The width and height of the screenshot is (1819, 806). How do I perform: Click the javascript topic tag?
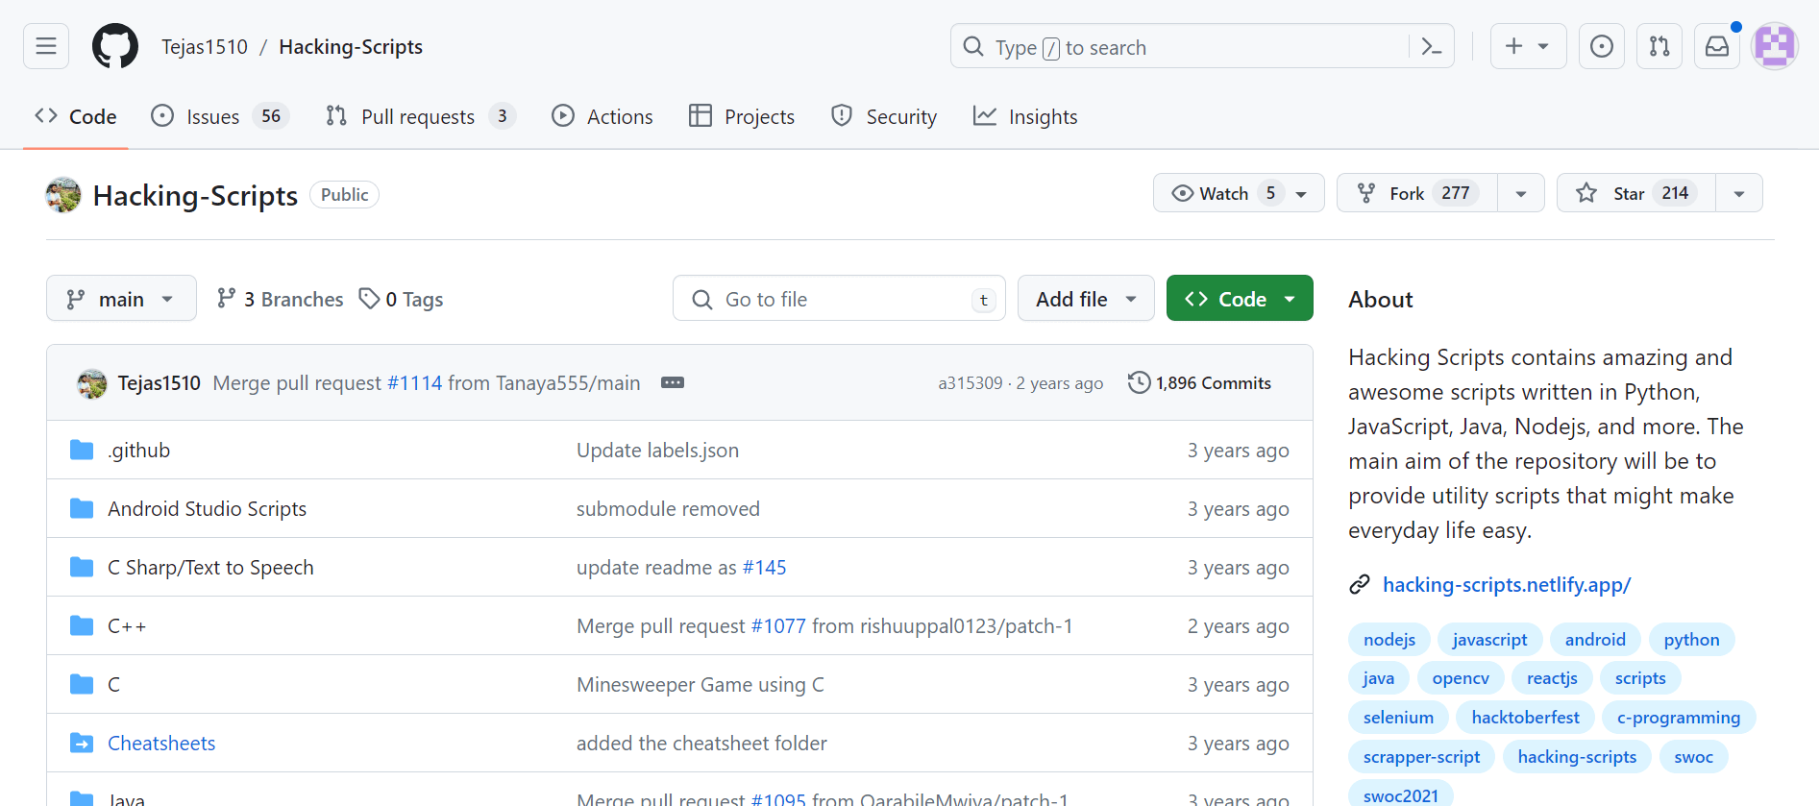[1489, 639]
